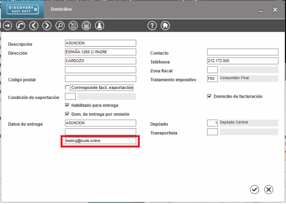Viewport: 286px width, 204px height.
Task: Click the undo curved-arrow icon
Action: click(x=21, y=26)
